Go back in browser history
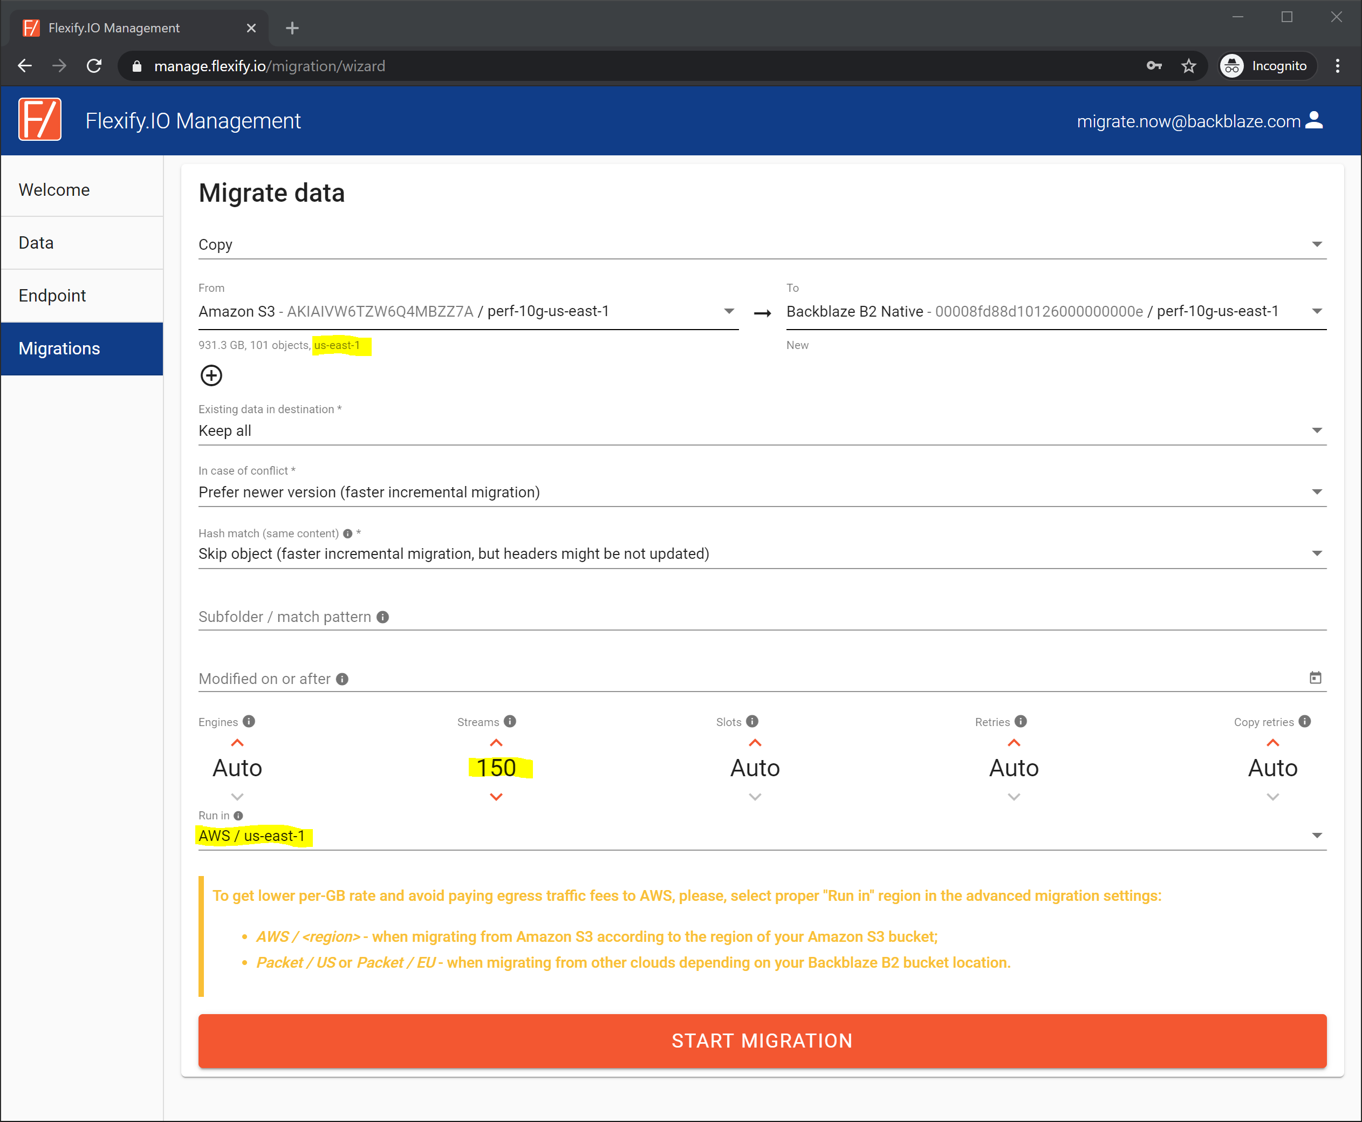The image size is (1362, 1122). tap(25, 66)
